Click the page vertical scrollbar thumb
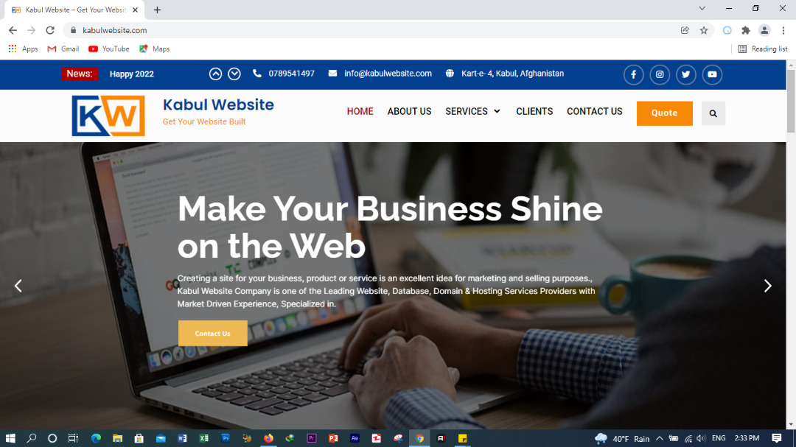The width and height of the screenshot is (796, 447). coord(791,102)
